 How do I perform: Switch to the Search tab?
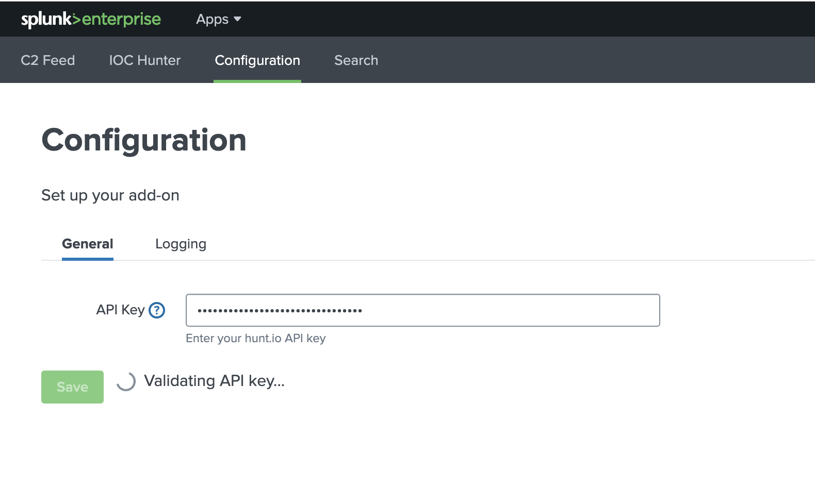(x=356, y=60)
